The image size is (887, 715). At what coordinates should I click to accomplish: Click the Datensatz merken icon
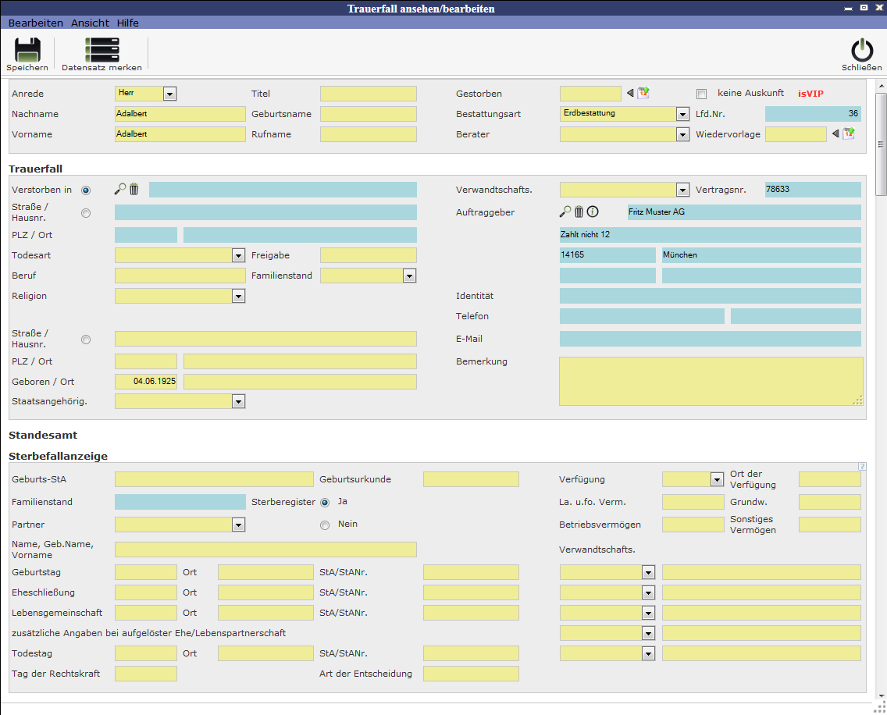(102, 50)
